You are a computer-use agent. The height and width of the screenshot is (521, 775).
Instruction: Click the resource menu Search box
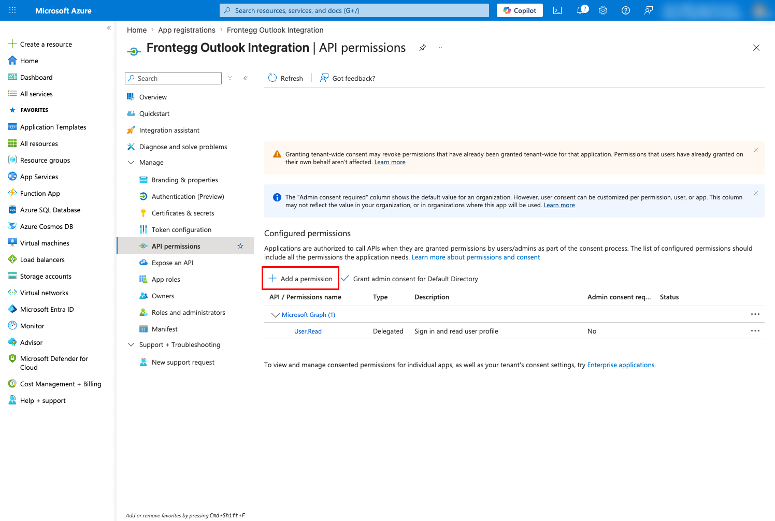pos(173,78)
